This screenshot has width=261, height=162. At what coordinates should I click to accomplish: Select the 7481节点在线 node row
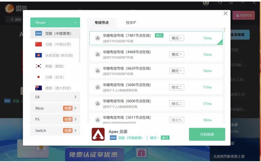click(156, 38)
